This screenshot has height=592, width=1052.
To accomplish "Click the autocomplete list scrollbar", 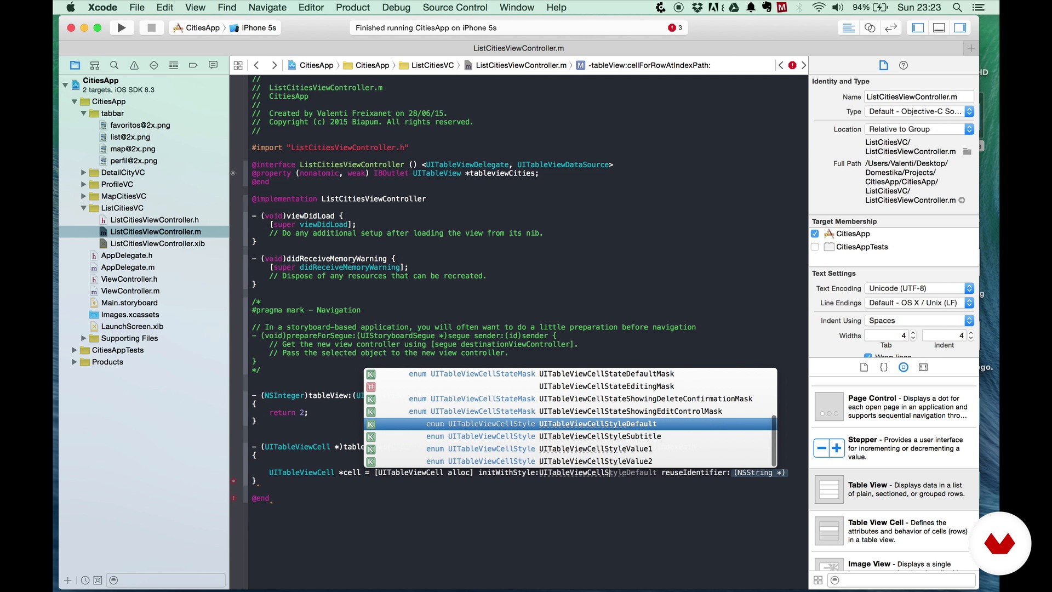I will click(x=774, y=440).
